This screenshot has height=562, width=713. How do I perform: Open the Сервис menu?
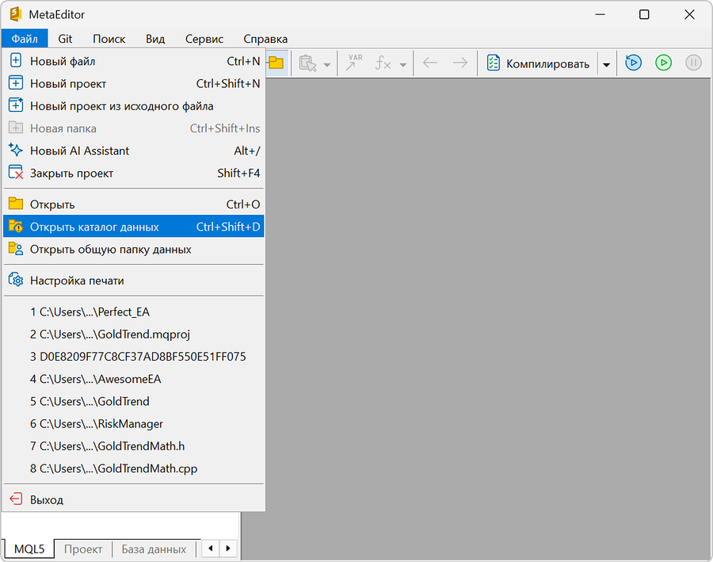pyautogui.click(x=204, y=39)
